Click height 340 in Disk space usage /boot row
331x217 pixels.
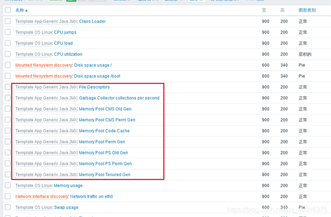pos(284,76)
